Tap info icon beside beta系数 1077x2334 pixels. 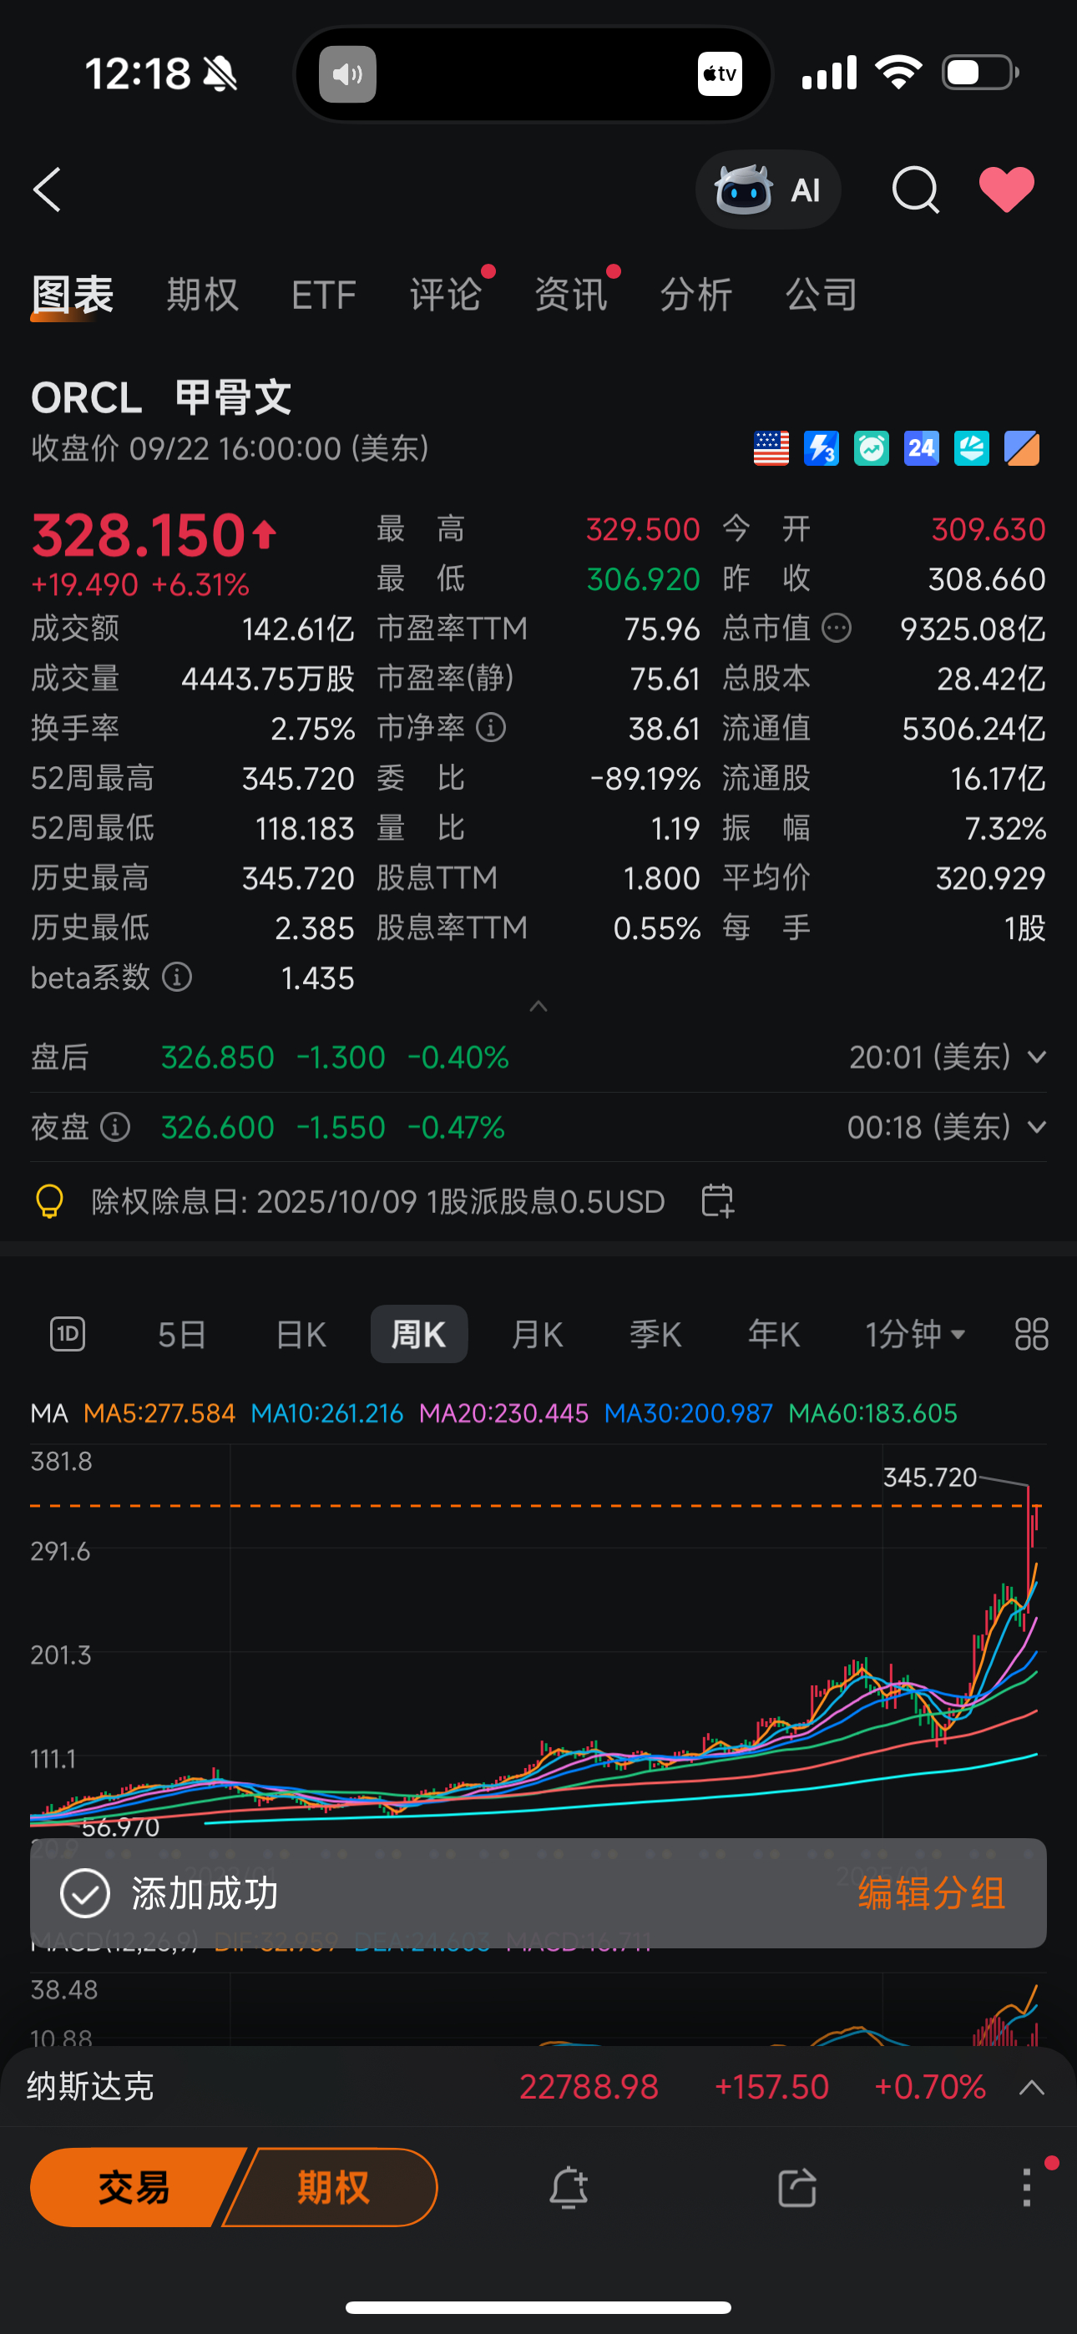click(x=177, y=977)
